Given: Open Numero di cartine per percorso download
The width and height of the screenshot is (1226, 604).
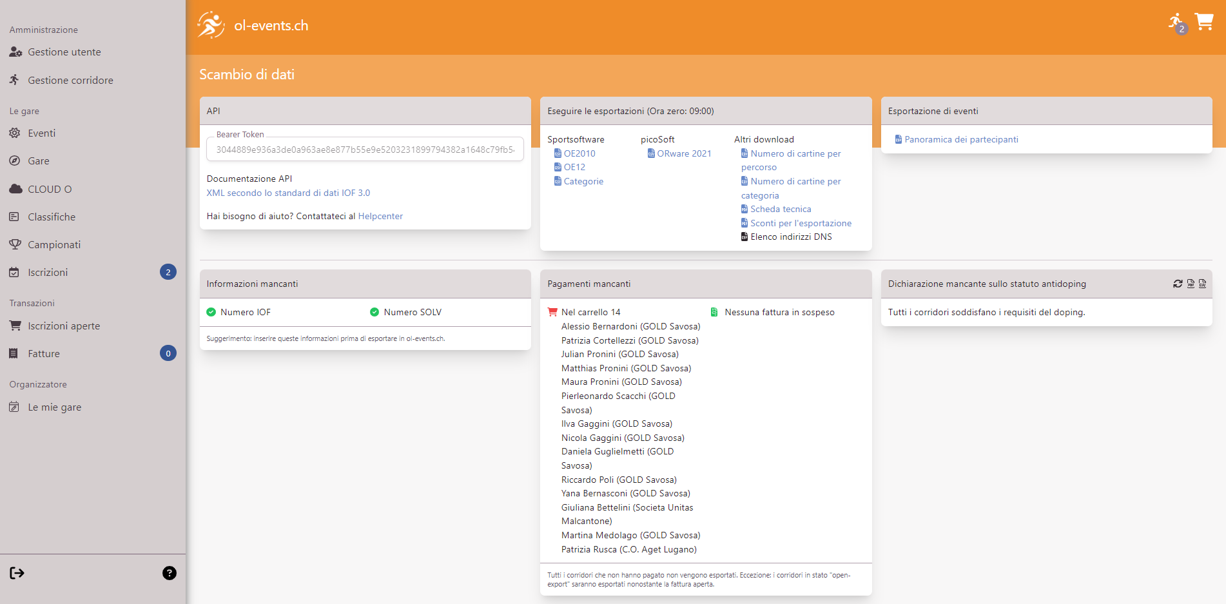Looking at the screenshot, I should click(x=791, y=161).
